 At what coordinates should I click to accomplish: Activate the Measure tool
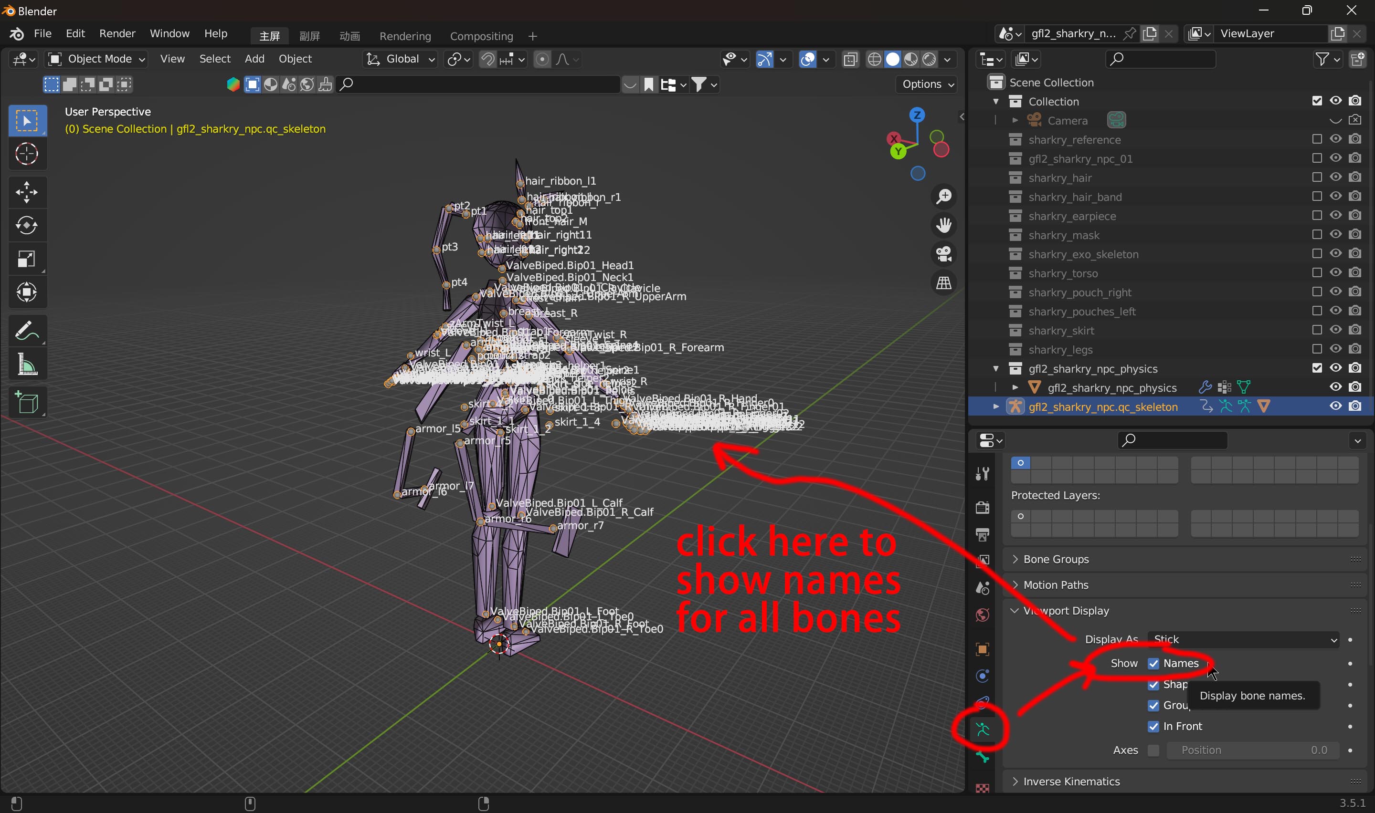coord(26,365)
